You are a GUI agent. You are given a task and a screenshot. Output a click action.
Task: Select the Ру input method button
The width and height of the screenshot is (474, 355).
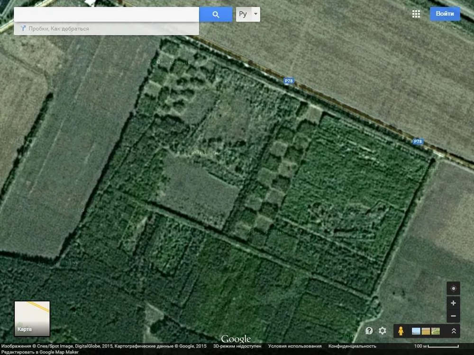coord(243,14)
